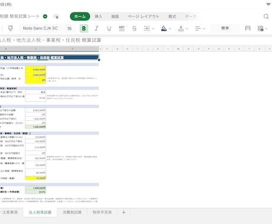Open the 標準 number format box

click(225, 28)
